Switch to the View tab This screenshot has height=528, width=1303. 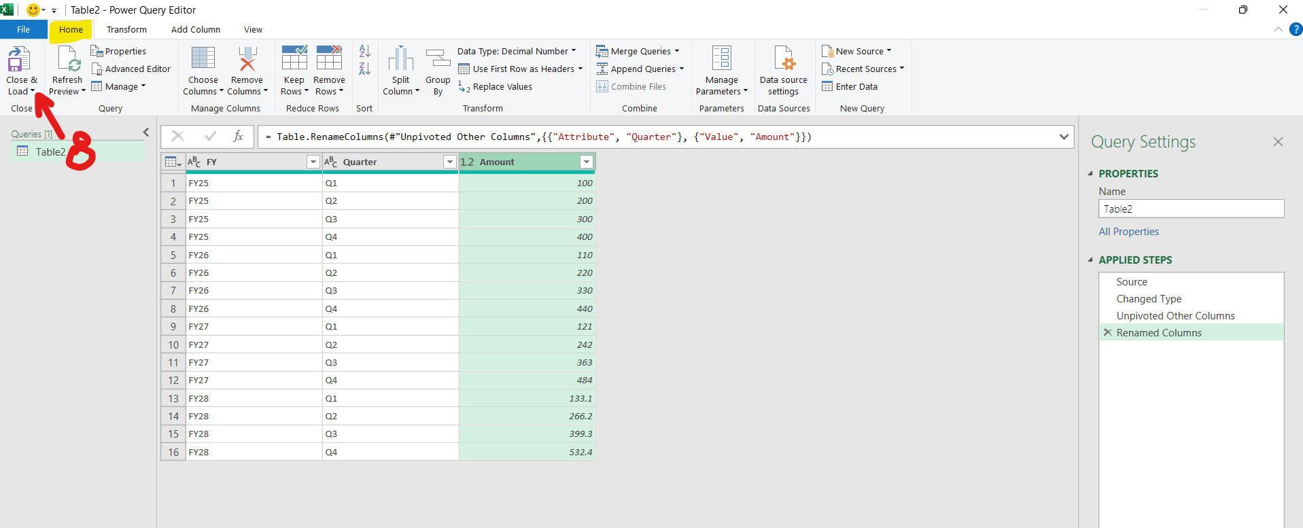pos(253,29)
